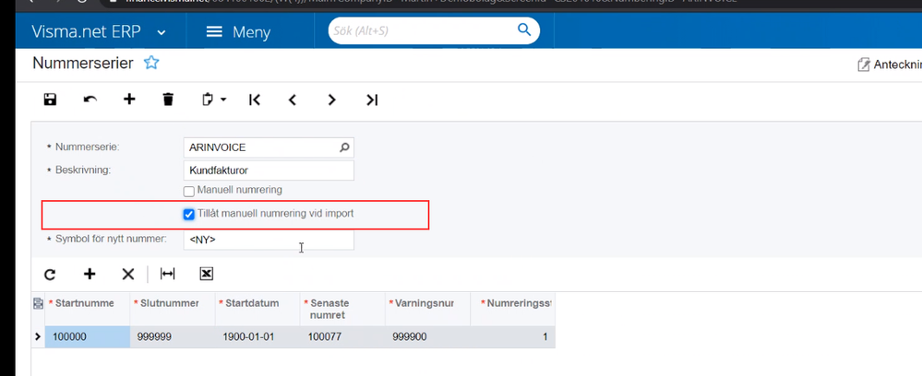Screen dimensions: 922x376
Task: Open the Meny hamburger menu
Action: click(239, 31)
